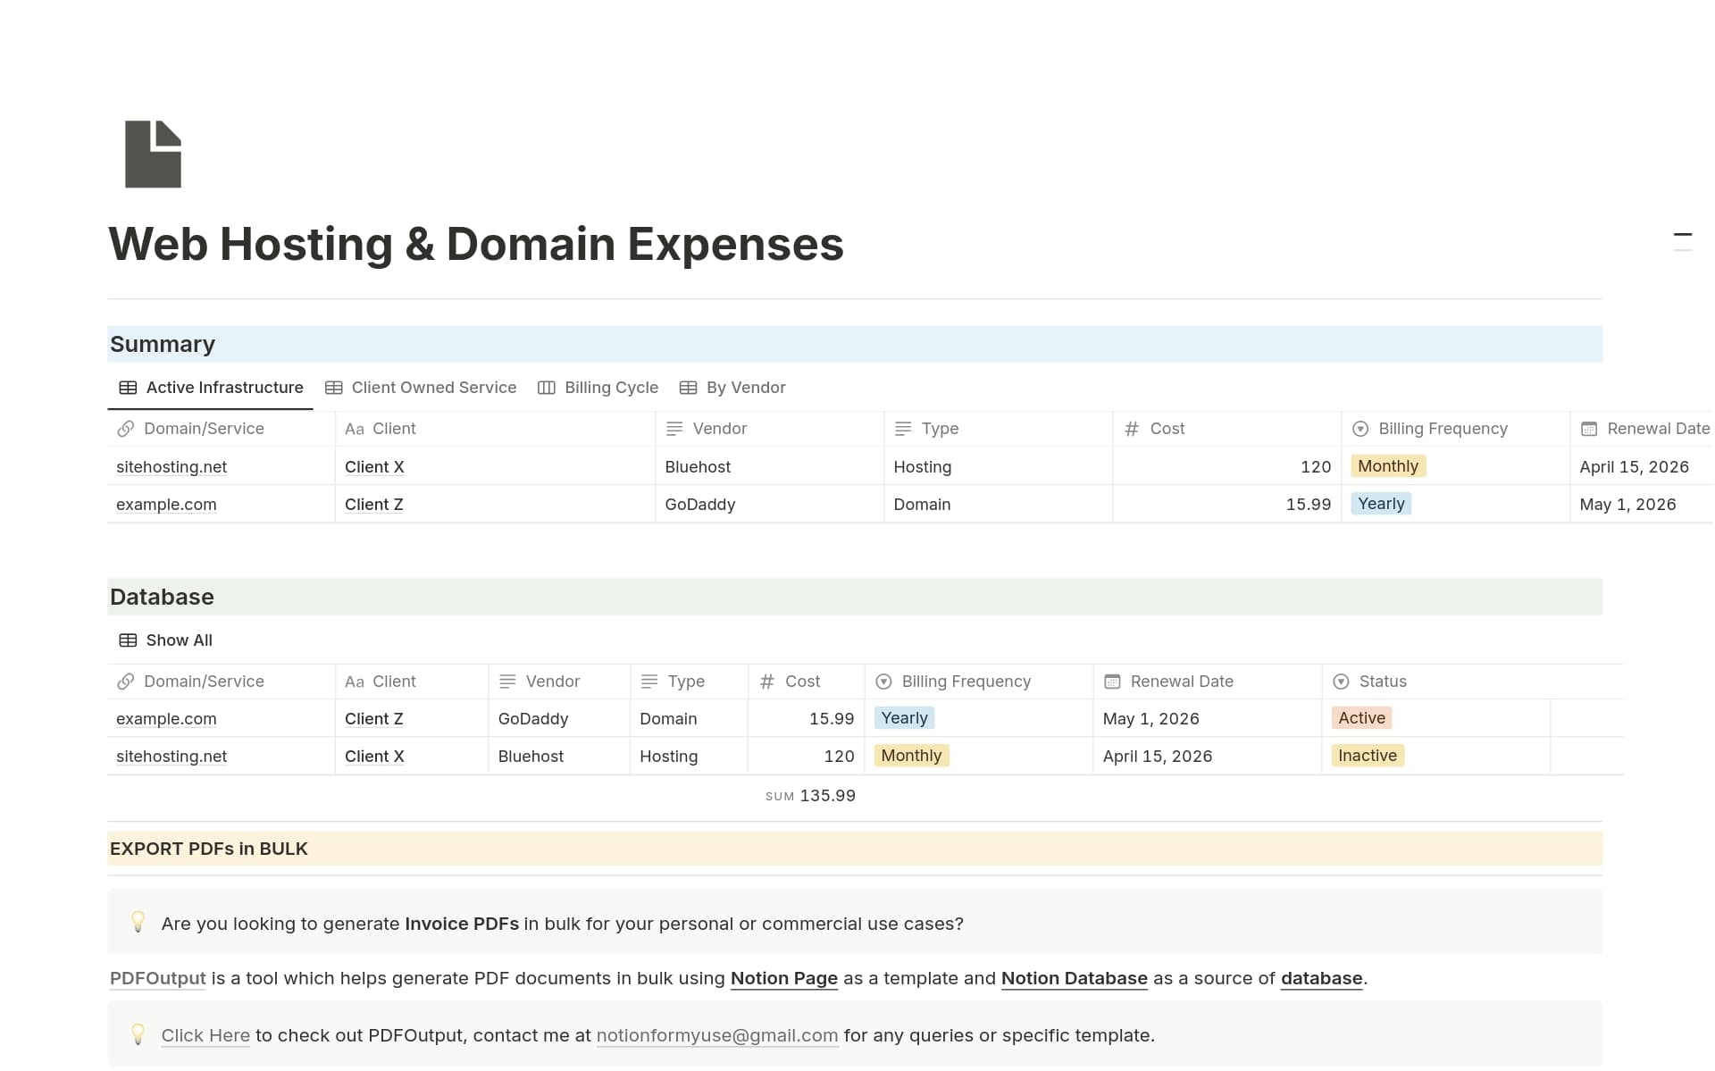Open the Show All database view
This screenshot has height=1071, width=1715.
[165, 640]
